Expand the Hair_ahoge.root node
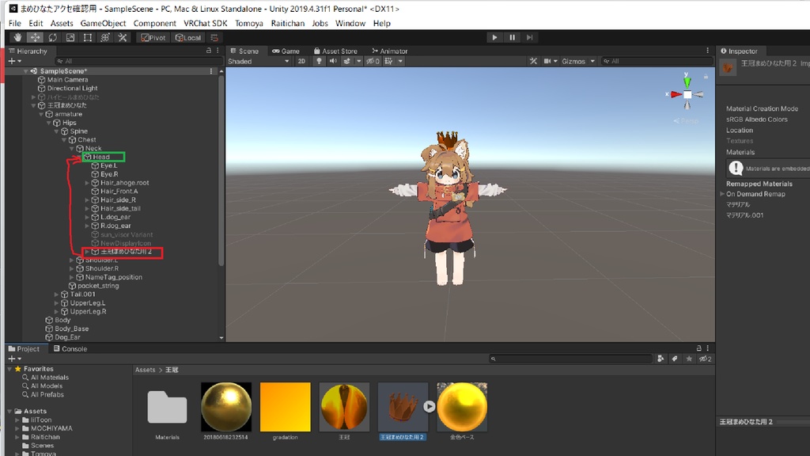 coord(87,183)
